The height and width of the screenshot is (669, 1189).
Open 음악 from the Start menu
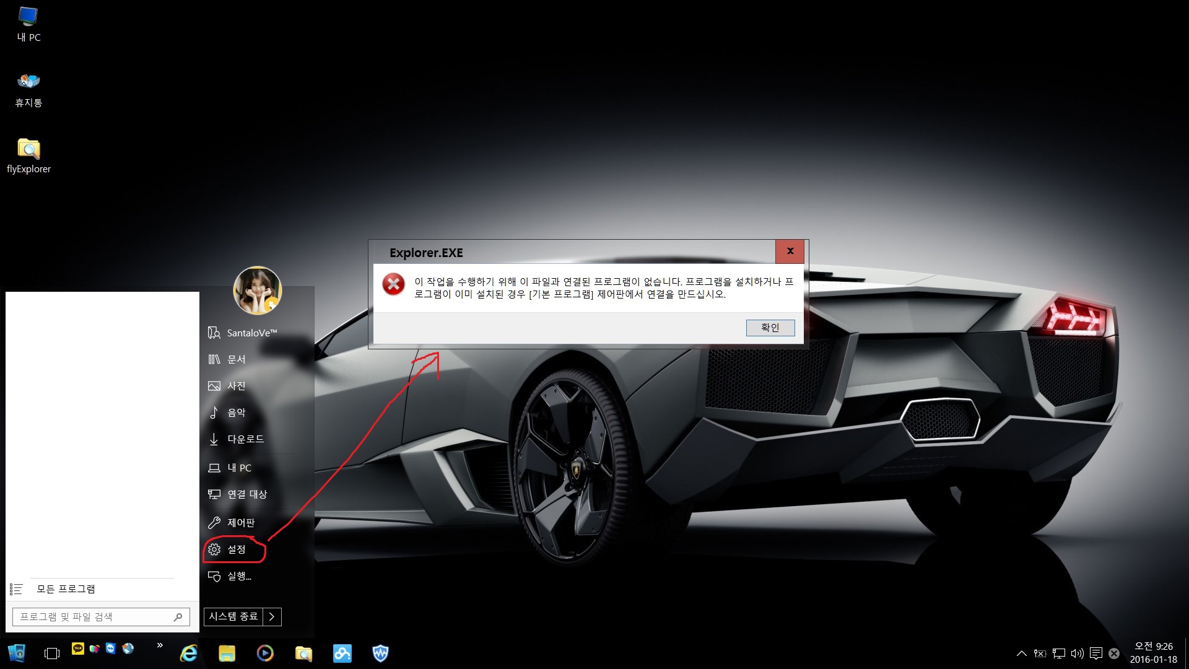(227, 413)
